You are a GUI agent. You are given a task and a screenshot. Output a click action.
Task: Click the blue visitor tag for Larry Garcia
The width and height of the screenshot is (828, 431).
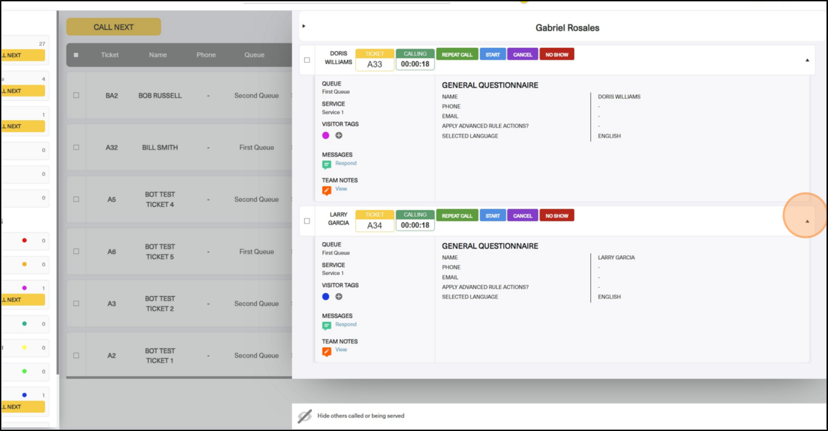click(326, 297)
